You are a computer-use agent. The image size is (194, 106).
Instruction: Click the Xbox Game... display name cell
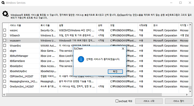point(48,51)
